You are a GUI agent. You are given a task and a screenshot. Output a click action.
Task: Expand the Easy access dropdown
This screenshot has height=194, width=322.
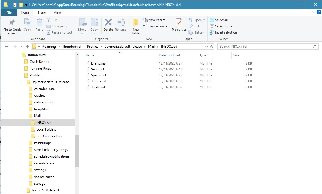[x=155, y=26]
